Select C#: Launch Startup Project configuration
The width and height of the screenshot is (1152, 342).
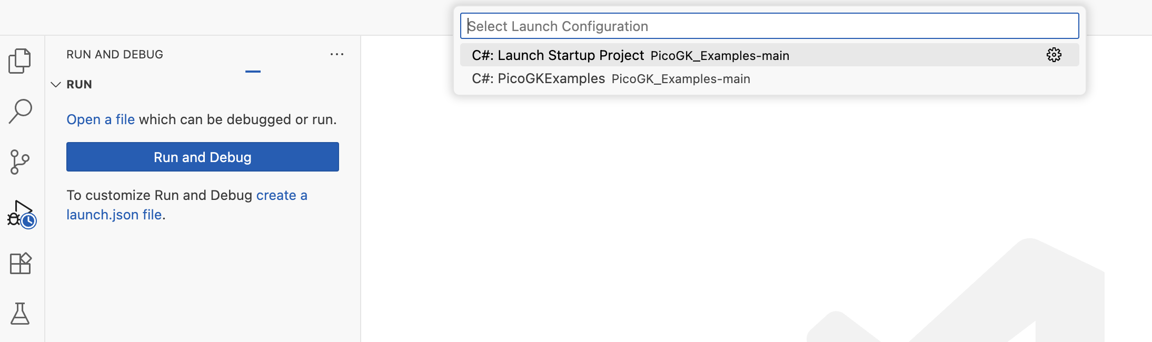(x=769, y=55)
